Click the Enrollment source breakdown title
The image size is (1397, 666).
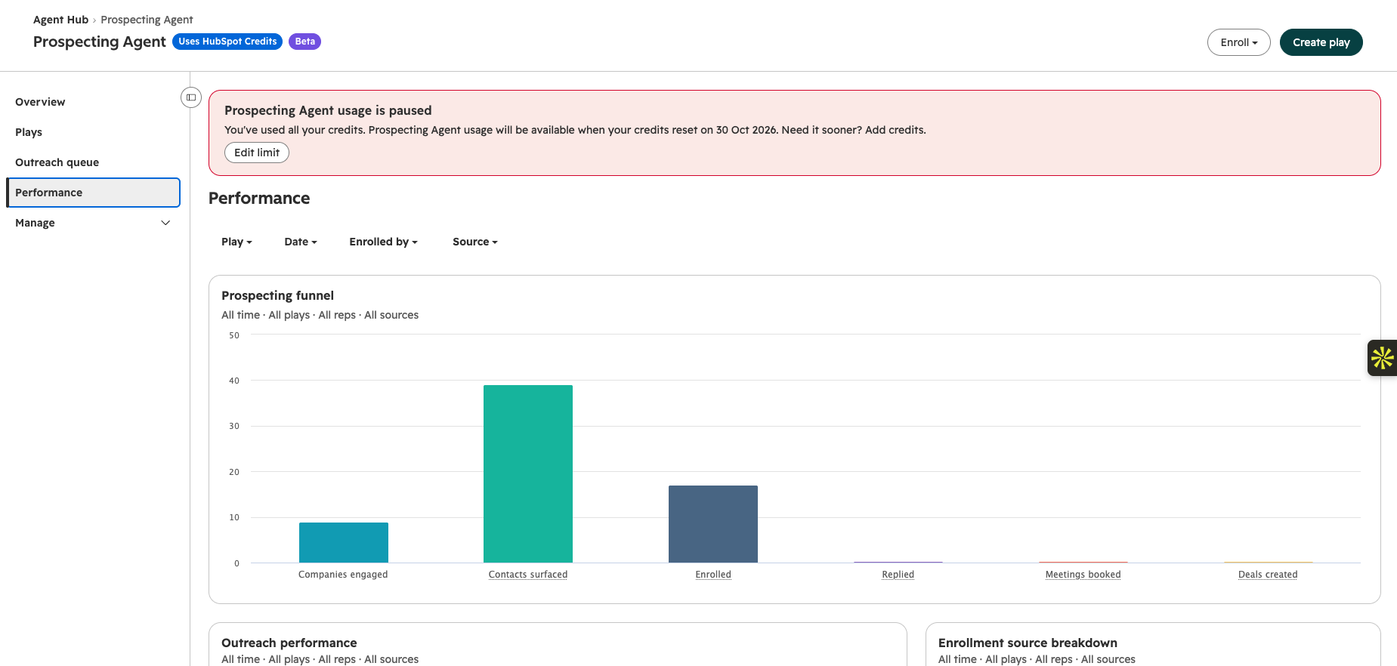1028,643
